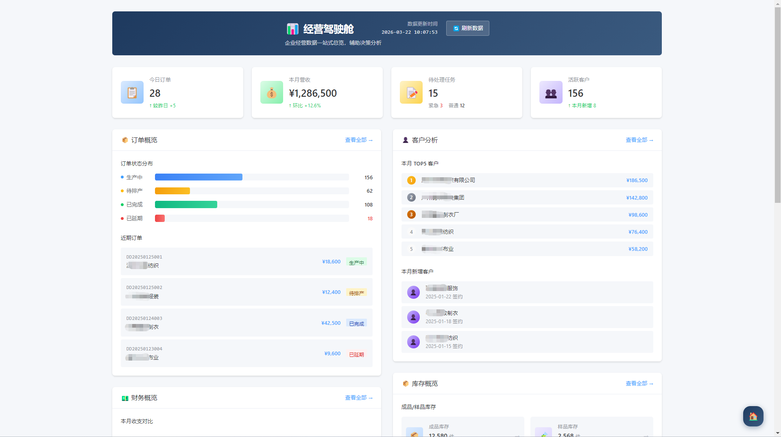This screenshot has width=781, height=437.
Task: Click the scrollbar down arrow
Action: (x=777, y=433)
